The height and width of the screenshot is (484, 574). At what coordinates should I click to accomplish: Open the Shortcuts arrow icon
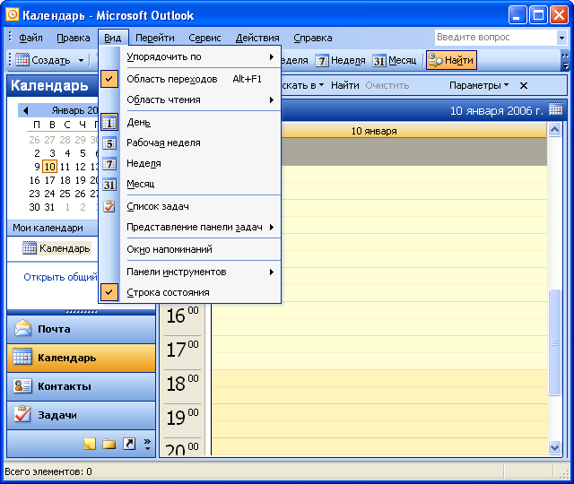[x=129, y=444]
